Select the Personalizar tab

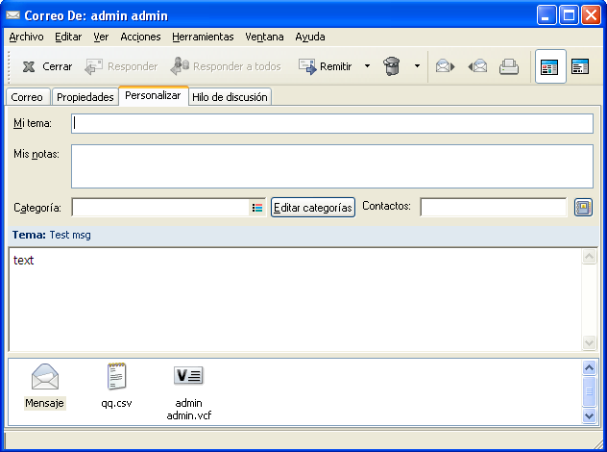point(153,95)
